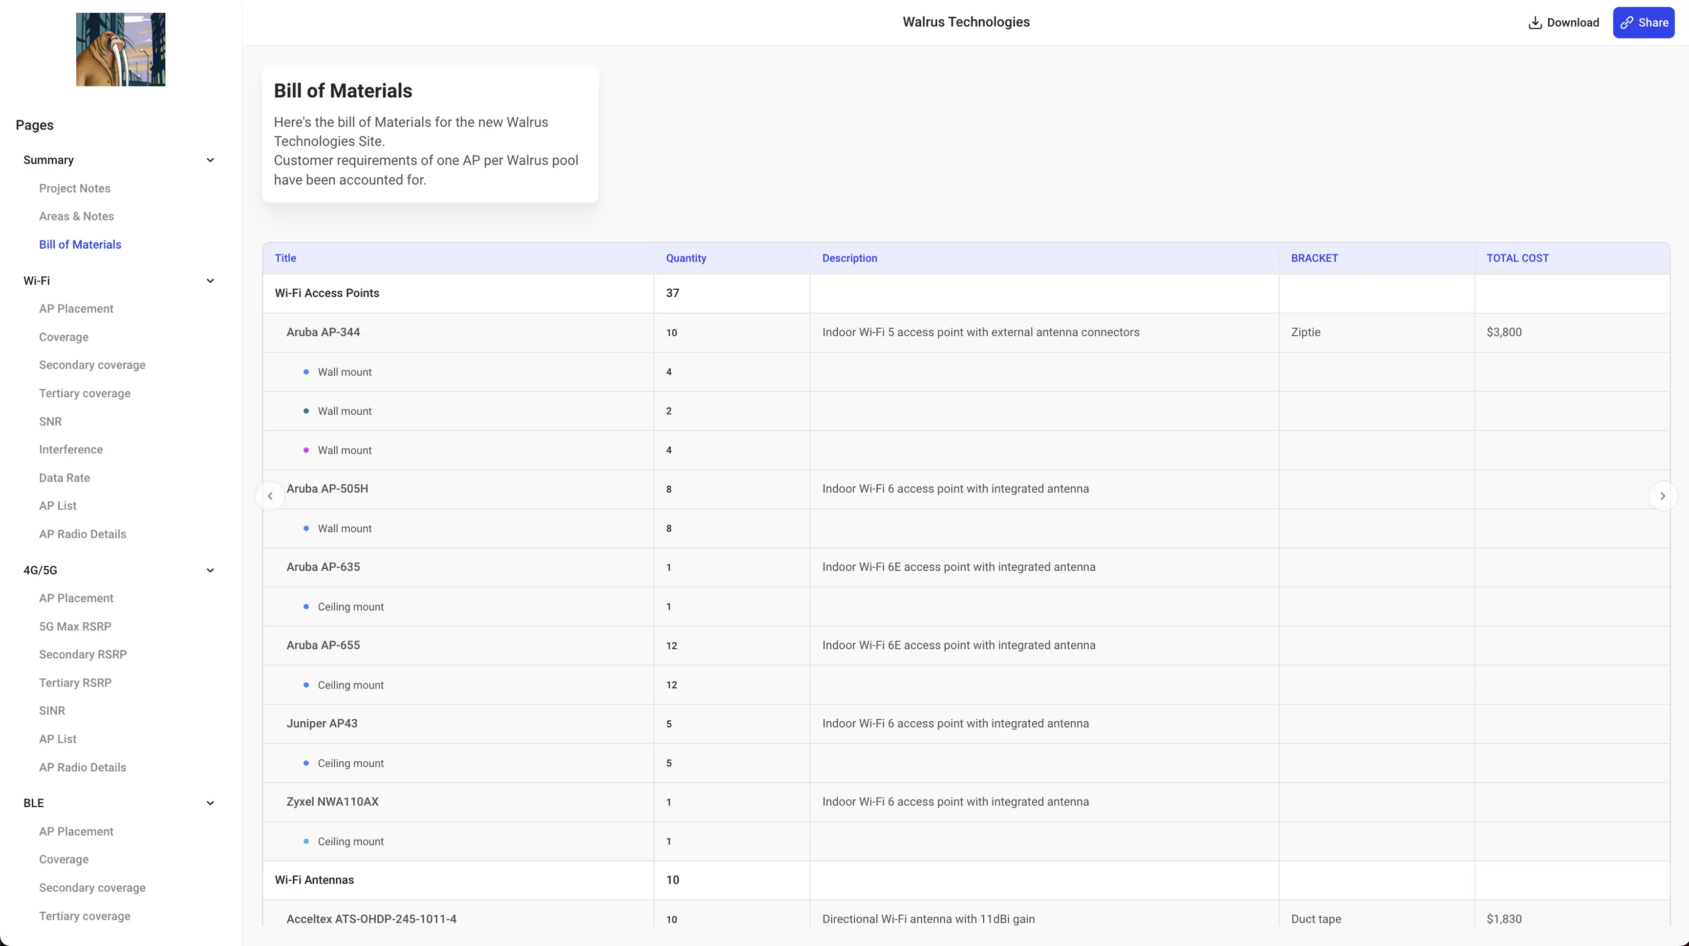Open BLE Tertiary coverage page
Viewport: 1689px width, 946px height.
tap(85, 917)
